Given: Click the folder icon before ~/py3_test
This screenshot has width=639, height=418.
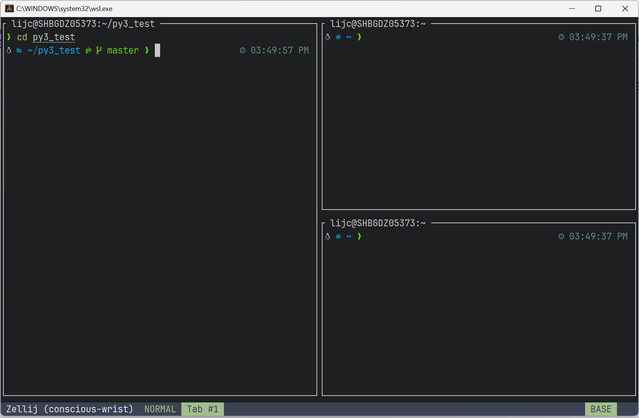Looking at the screenshot, I should click(19, 50).
